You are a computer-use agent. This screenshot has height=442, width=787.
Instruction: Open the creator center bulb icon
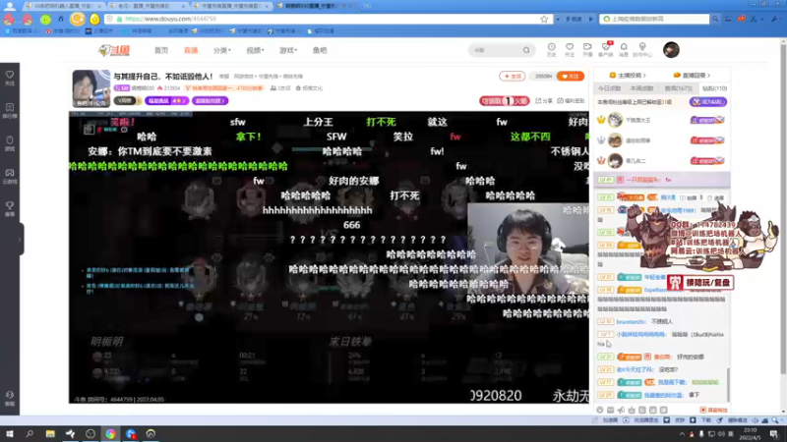(642, 49)
